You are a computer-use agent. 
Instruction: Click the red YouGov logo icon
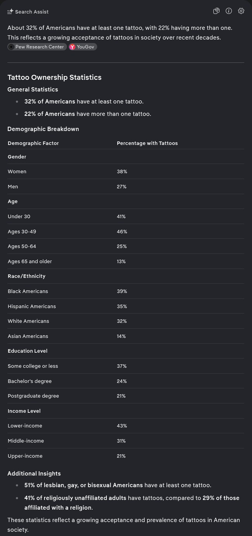[73, 47]
